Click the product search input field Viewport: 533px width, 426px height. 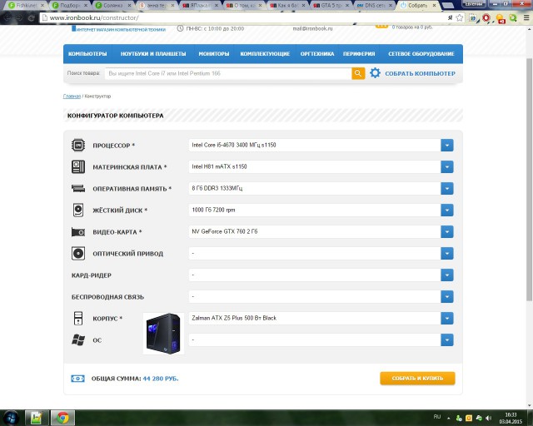tap(228, 73)
